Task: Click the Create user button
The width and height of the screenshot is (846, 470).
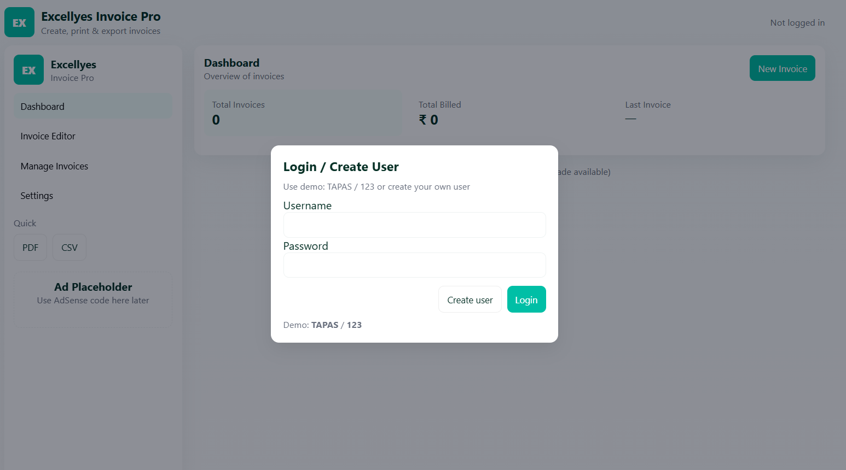Action: [x=470, y=299]
